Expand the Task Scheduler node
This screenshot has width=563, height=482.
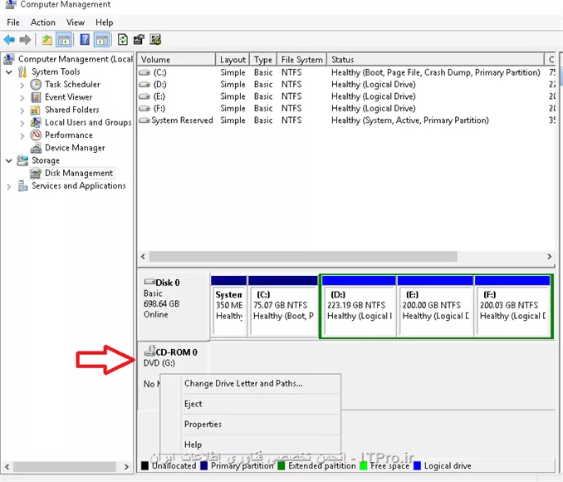[22, 85]
